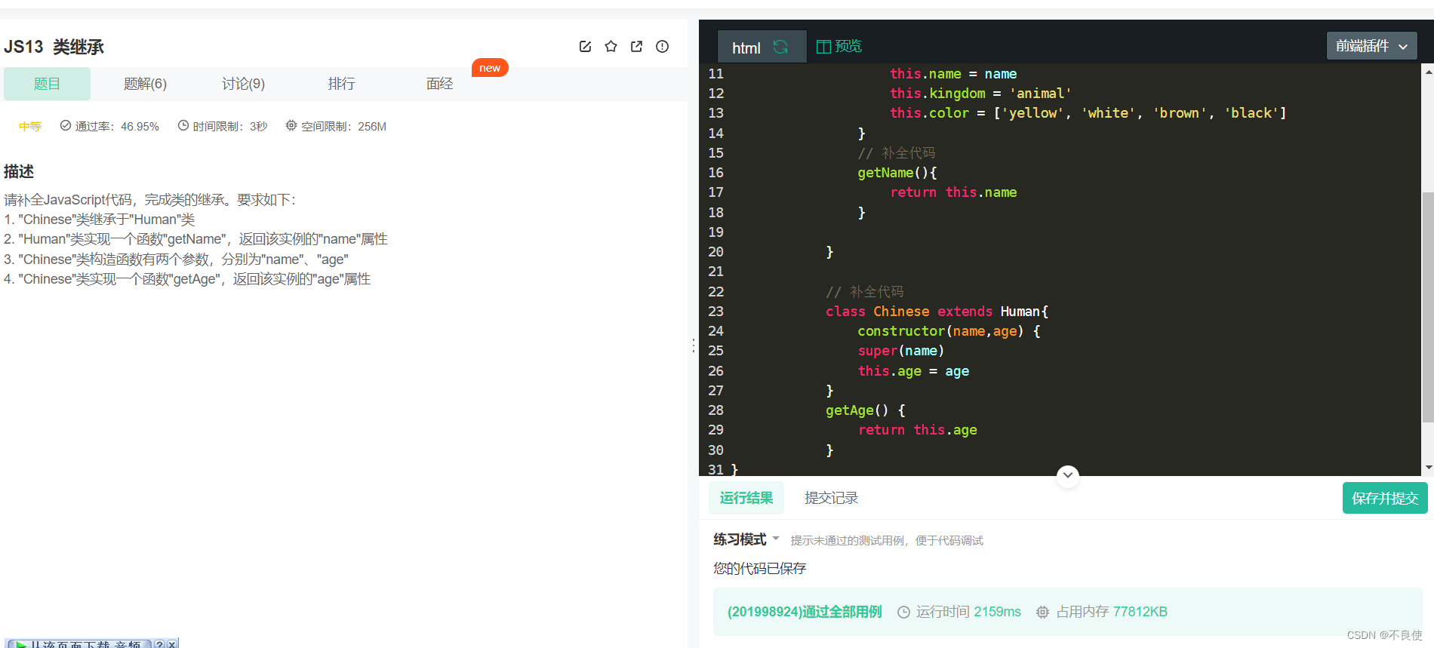The height and width of the screenshot is (648, 1434).
Task: Click the this.kingdom = 'animal' line
Action: pos(980,94)
